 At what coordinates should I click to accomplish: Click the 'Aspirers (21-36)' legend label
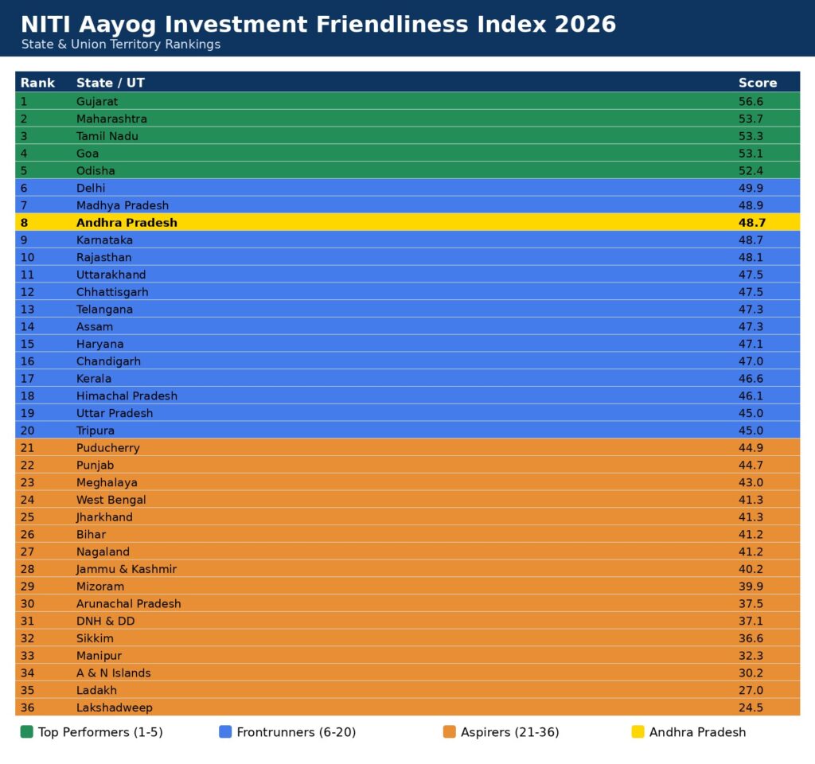(510, 732)
